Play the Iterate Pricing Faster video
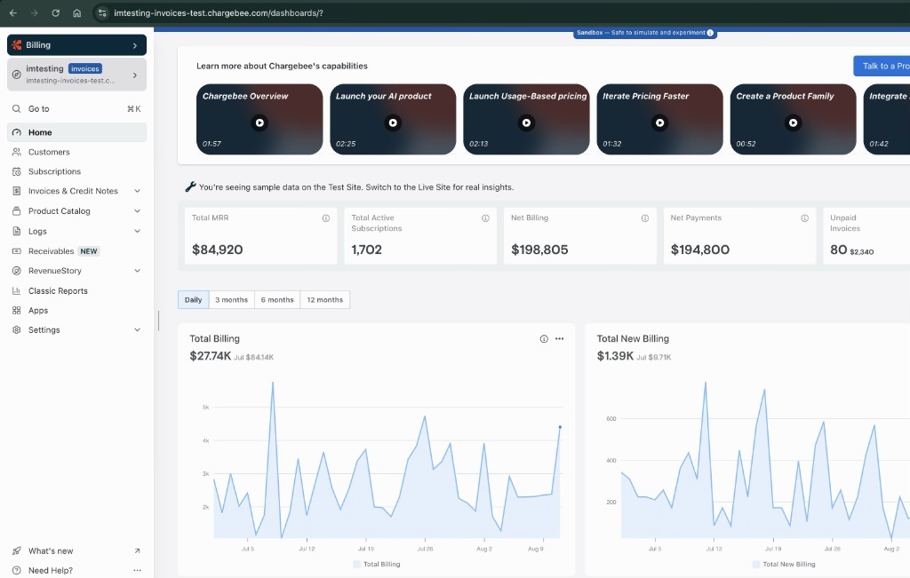This screenshot has width=910, height=578. click(x=660, y=123)
